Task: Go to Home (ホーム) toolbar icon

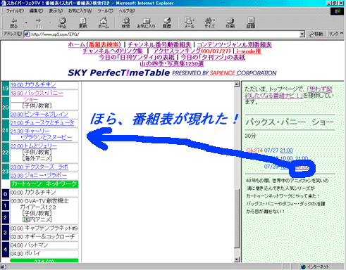Action: (x=104, y=22)
